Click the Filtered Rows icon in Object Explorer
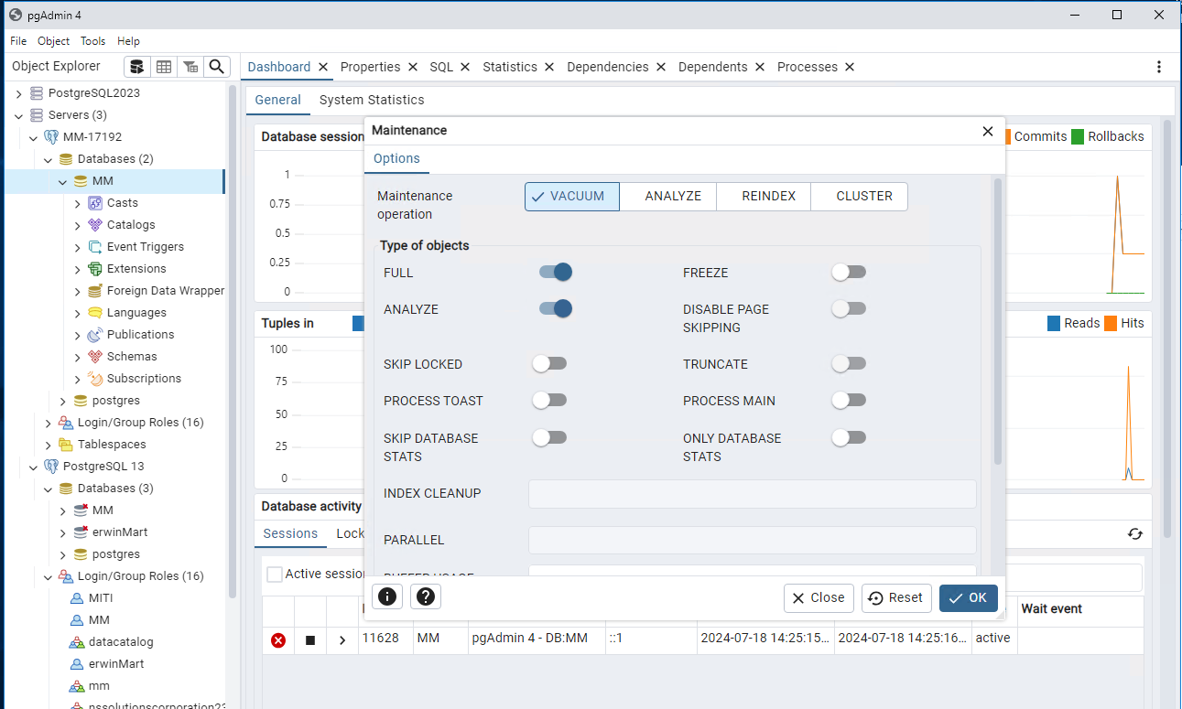 [x=190, y=67]
